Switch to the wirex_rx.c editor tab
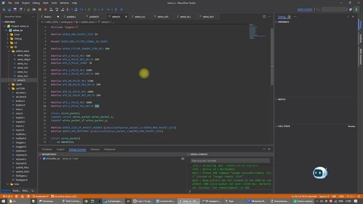The height and width of the screenshot is (204, 363). (140, 16)
